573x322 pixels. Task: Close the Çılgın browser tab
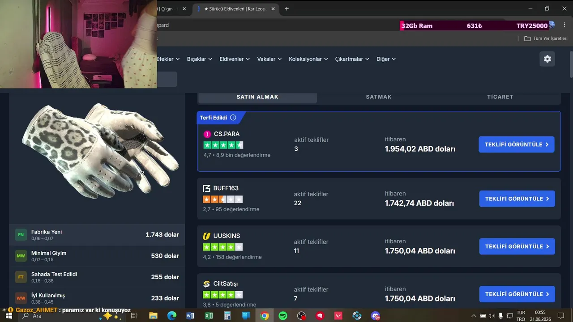184,9
